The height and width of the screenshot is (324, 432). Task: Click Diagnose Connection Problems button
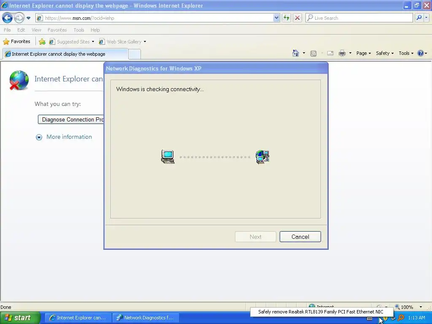(71, 119)
